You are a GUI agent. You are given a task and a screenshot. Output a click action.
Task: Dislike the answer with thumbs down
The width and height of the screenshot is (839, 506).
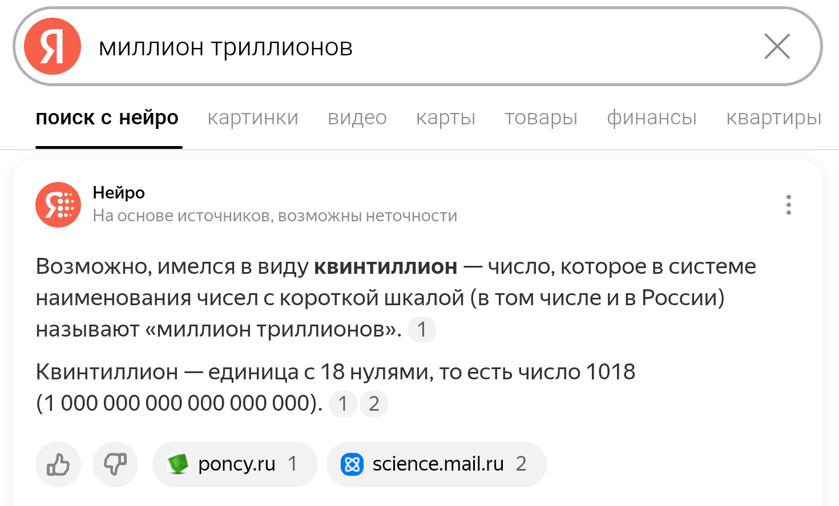pos(115,464)
